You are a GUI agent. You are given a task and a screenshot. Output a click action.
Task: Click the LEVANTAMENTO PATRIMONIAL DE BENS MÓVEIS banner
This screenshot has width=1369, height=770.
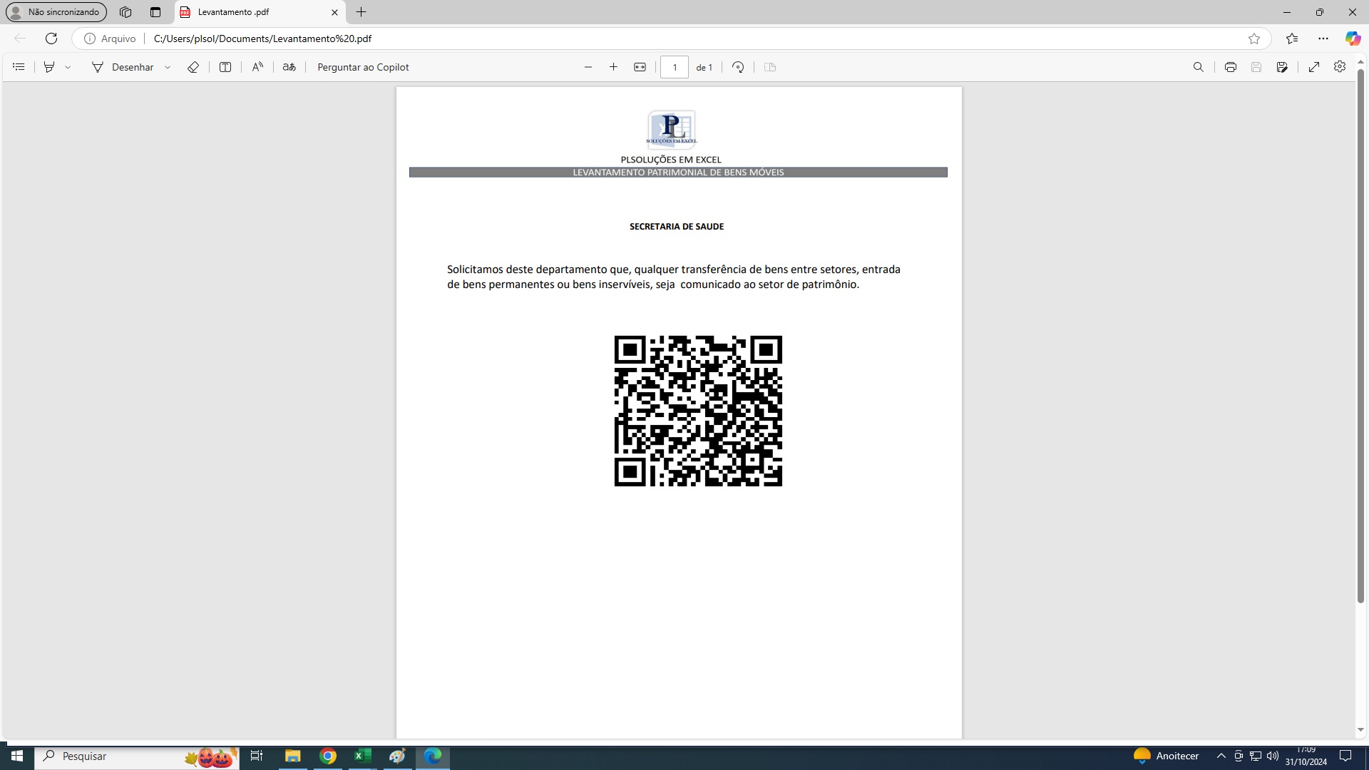tap(678, 173)
